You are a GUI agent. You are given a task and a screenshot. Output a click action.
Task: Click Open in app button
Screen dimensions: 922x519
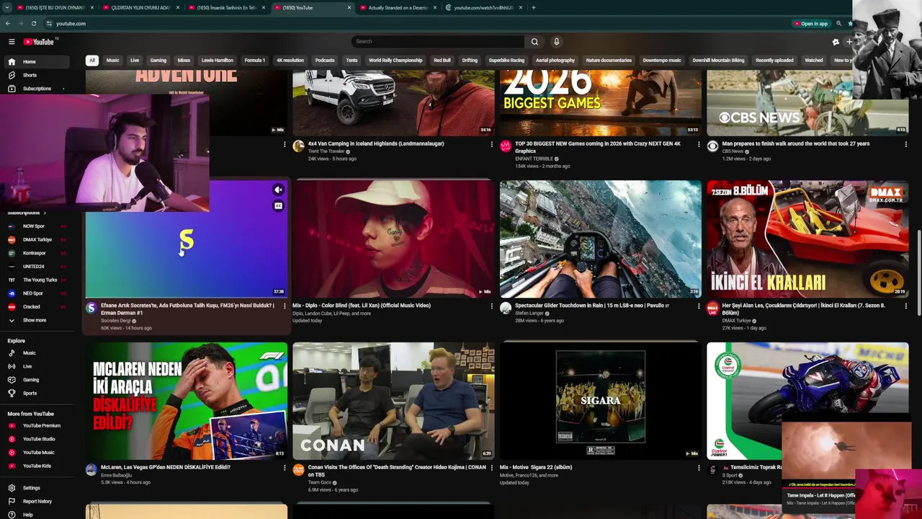coord(810,24)
